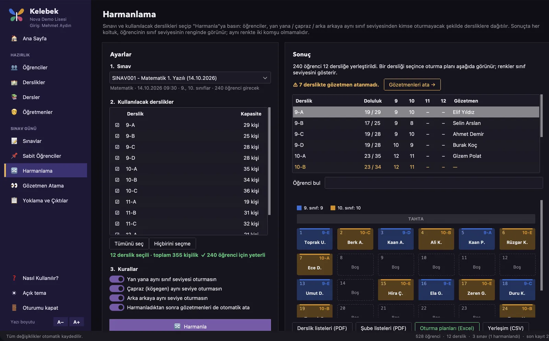The image size is (549, 341).
Task: Uncheck the 9-A classroom checkbox
Action: [x=117, y=125]
